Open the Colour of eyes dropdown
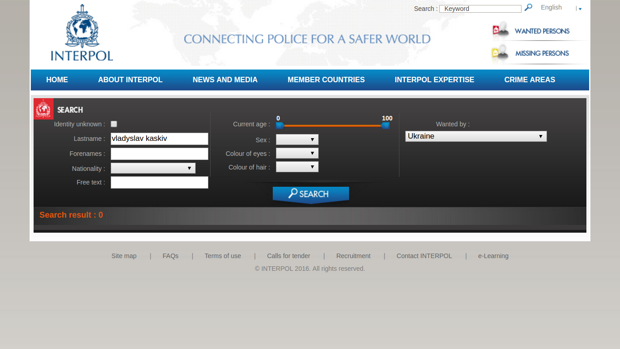This screenshot has height=349, width=620. coord(297,153)
